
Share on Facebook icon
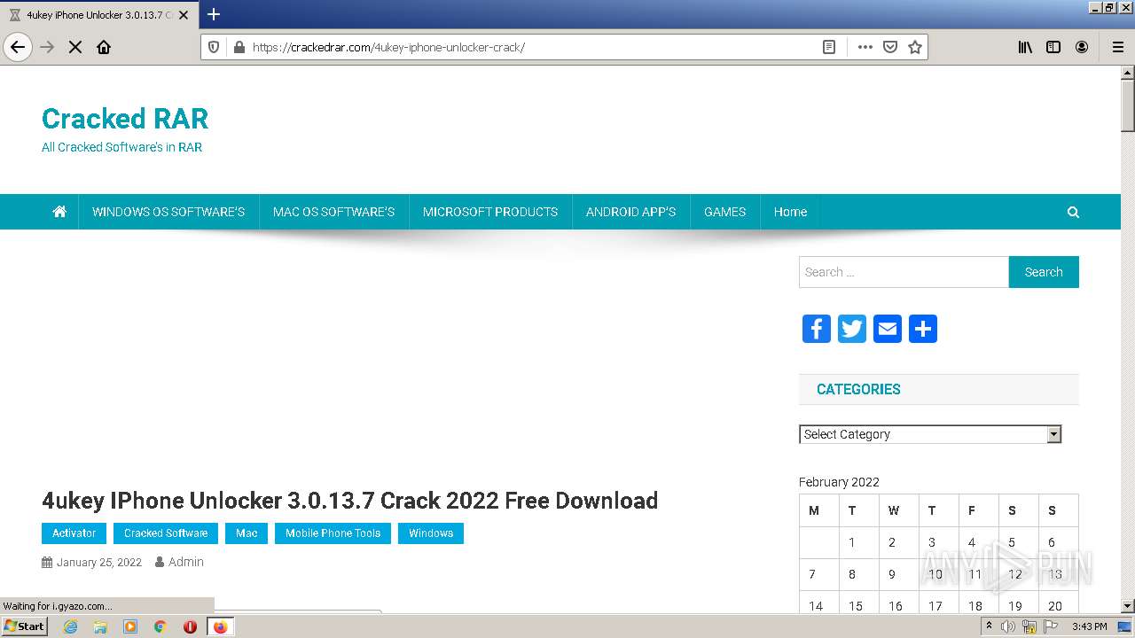[817, 329]
